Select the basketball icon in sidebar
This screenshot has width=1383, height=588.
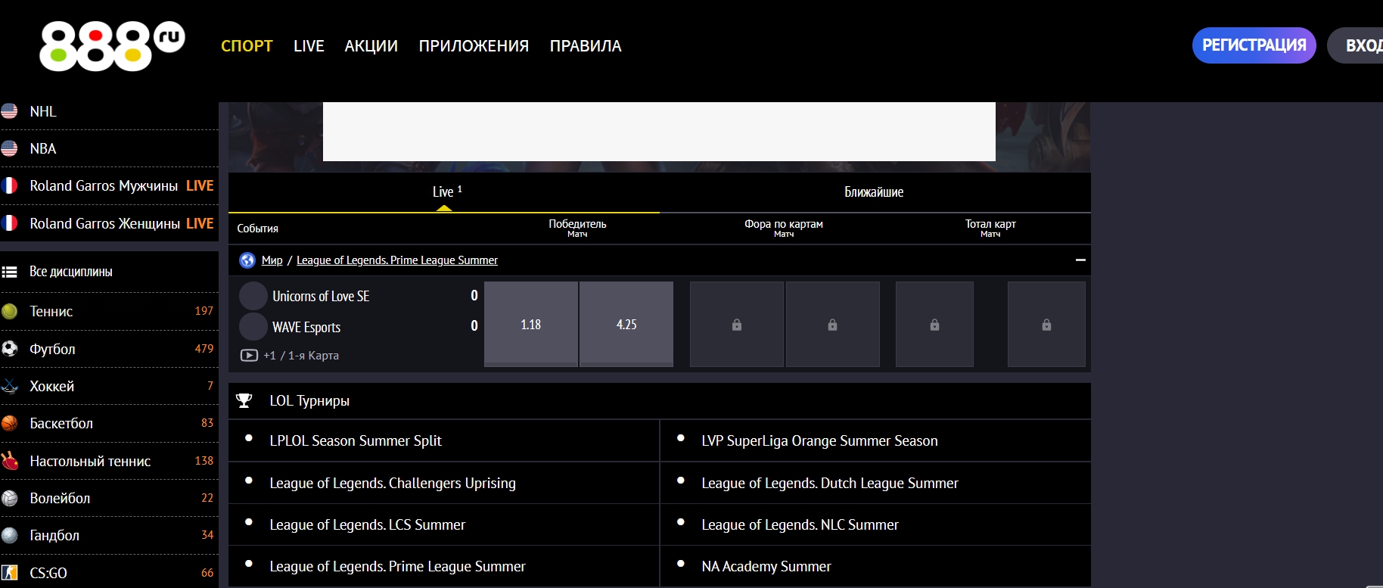coord(10,423)
